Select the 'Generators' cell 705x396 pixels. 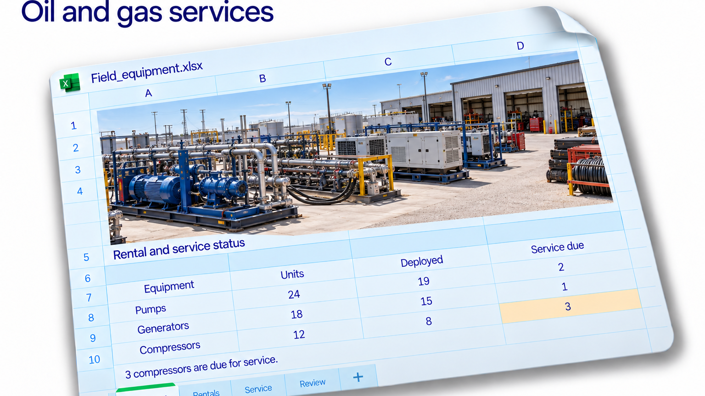[163, 328]
